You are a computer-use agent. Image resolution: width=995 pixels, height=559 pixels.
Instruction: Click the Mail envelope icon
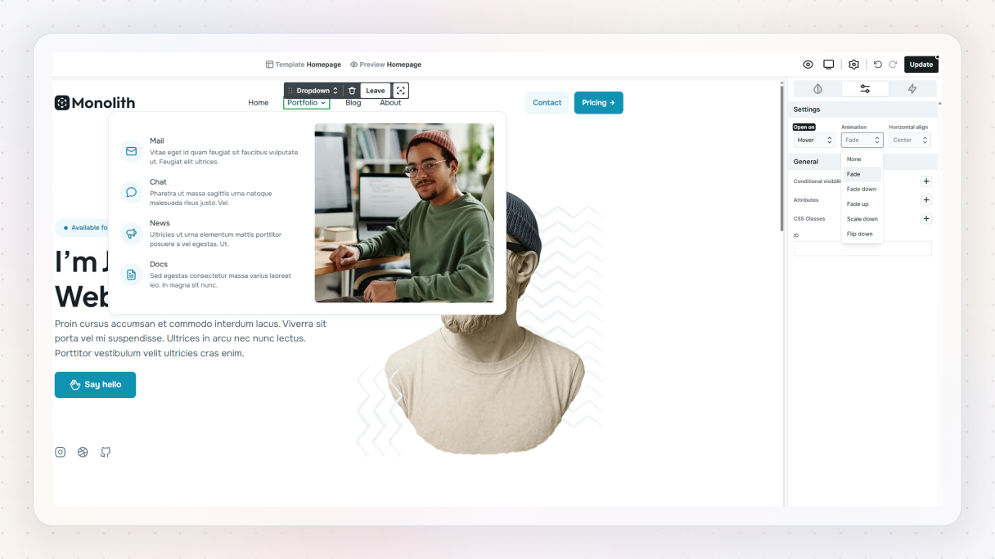point(131,151)
